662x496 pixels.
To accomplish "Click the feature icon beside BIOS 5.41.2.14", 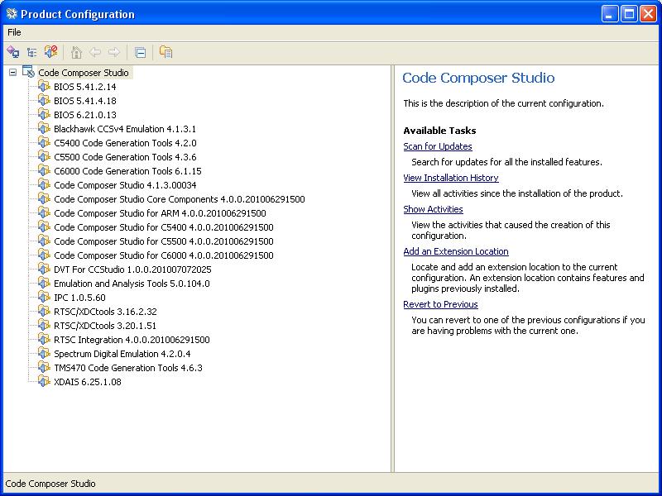I will click(45, 86).
